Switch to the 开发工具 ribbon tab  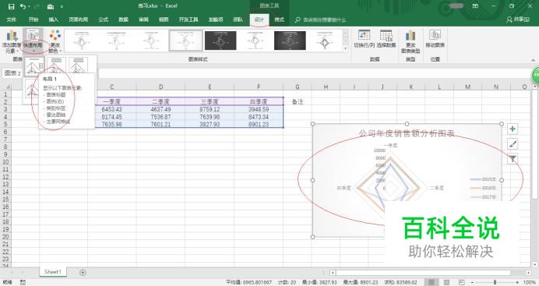tap(188, 19)
